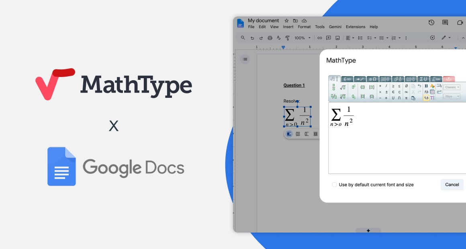Screen dimensions: 466x249
Task: Insert the empty set symbol
Action: 406,86
